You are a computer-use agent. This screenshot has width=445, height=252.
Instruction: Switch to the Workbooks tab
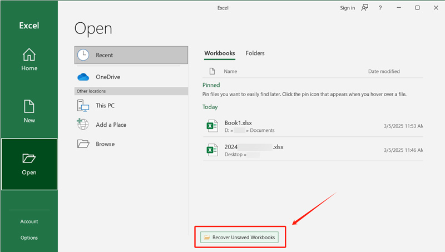219,53
